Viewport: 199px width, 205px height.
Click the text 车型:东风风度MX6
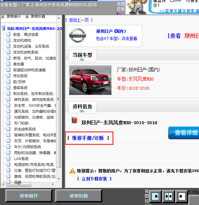tap(135, 79)
